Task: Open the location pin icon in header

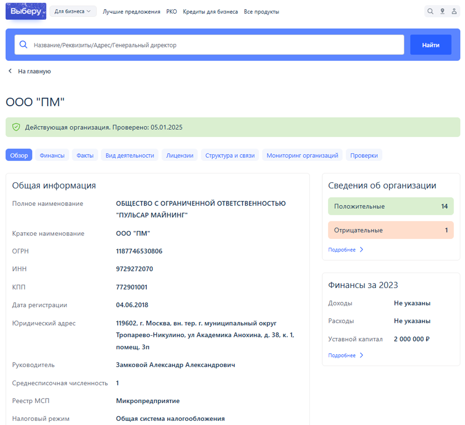Action: (442, 11)
